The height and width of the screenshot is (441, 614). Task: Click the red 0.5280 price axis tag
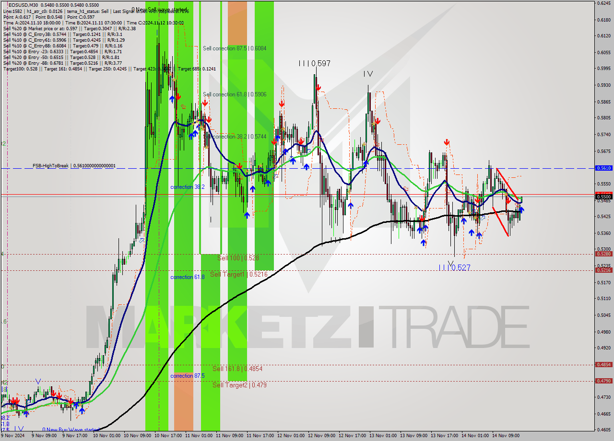[603, 254]
